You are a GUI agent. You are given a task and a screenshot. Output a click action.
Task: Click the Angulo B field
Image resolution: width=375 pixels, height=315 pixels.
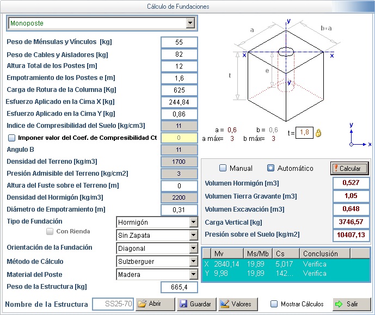click(x=179, y=150)
